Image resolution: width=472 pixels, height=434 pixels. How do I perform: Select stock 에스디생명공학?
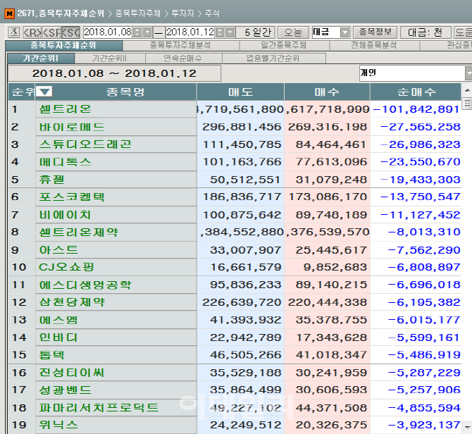(x=85, y=285)
